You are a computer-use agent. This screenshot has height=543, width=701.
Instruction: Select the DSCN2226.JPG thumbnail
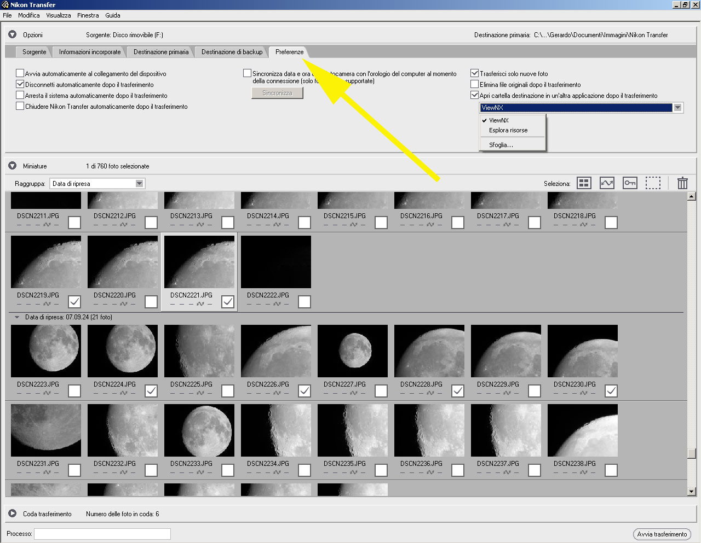pyautogui.click(x=276, y=351)
